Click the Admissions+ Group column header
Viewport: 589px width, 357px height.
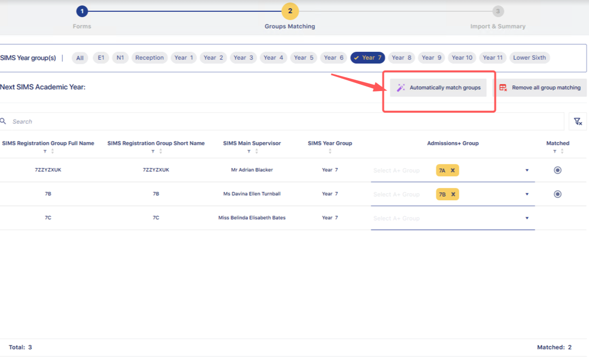point(453,143)
